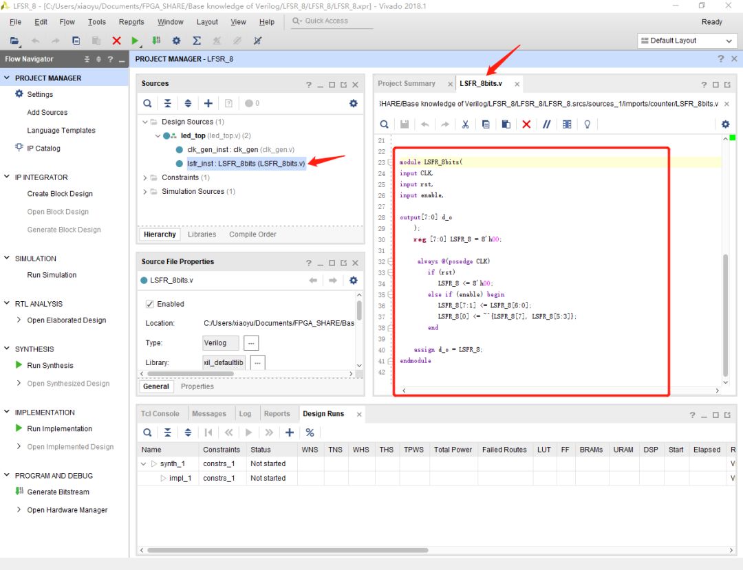Expand the Simulation Sources folder
Image resolution: width=743 pixels, height=570 pixels.
(145, 192)
